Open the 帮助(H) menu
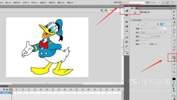177x100 pixels. click(x=70, y=2)
